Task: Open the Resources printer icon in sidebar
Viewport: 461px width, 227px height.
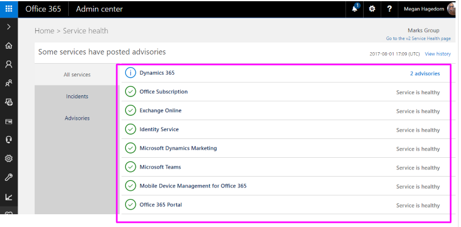Action: [9, 102]
